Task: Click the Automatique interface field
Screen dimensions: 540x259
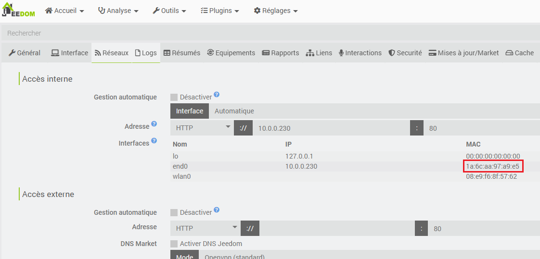Action: pos(374,111)
